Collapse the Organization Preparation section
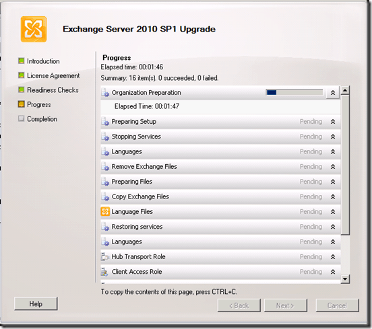Viewport: 372px width, 329px height. tap(333, 93)
